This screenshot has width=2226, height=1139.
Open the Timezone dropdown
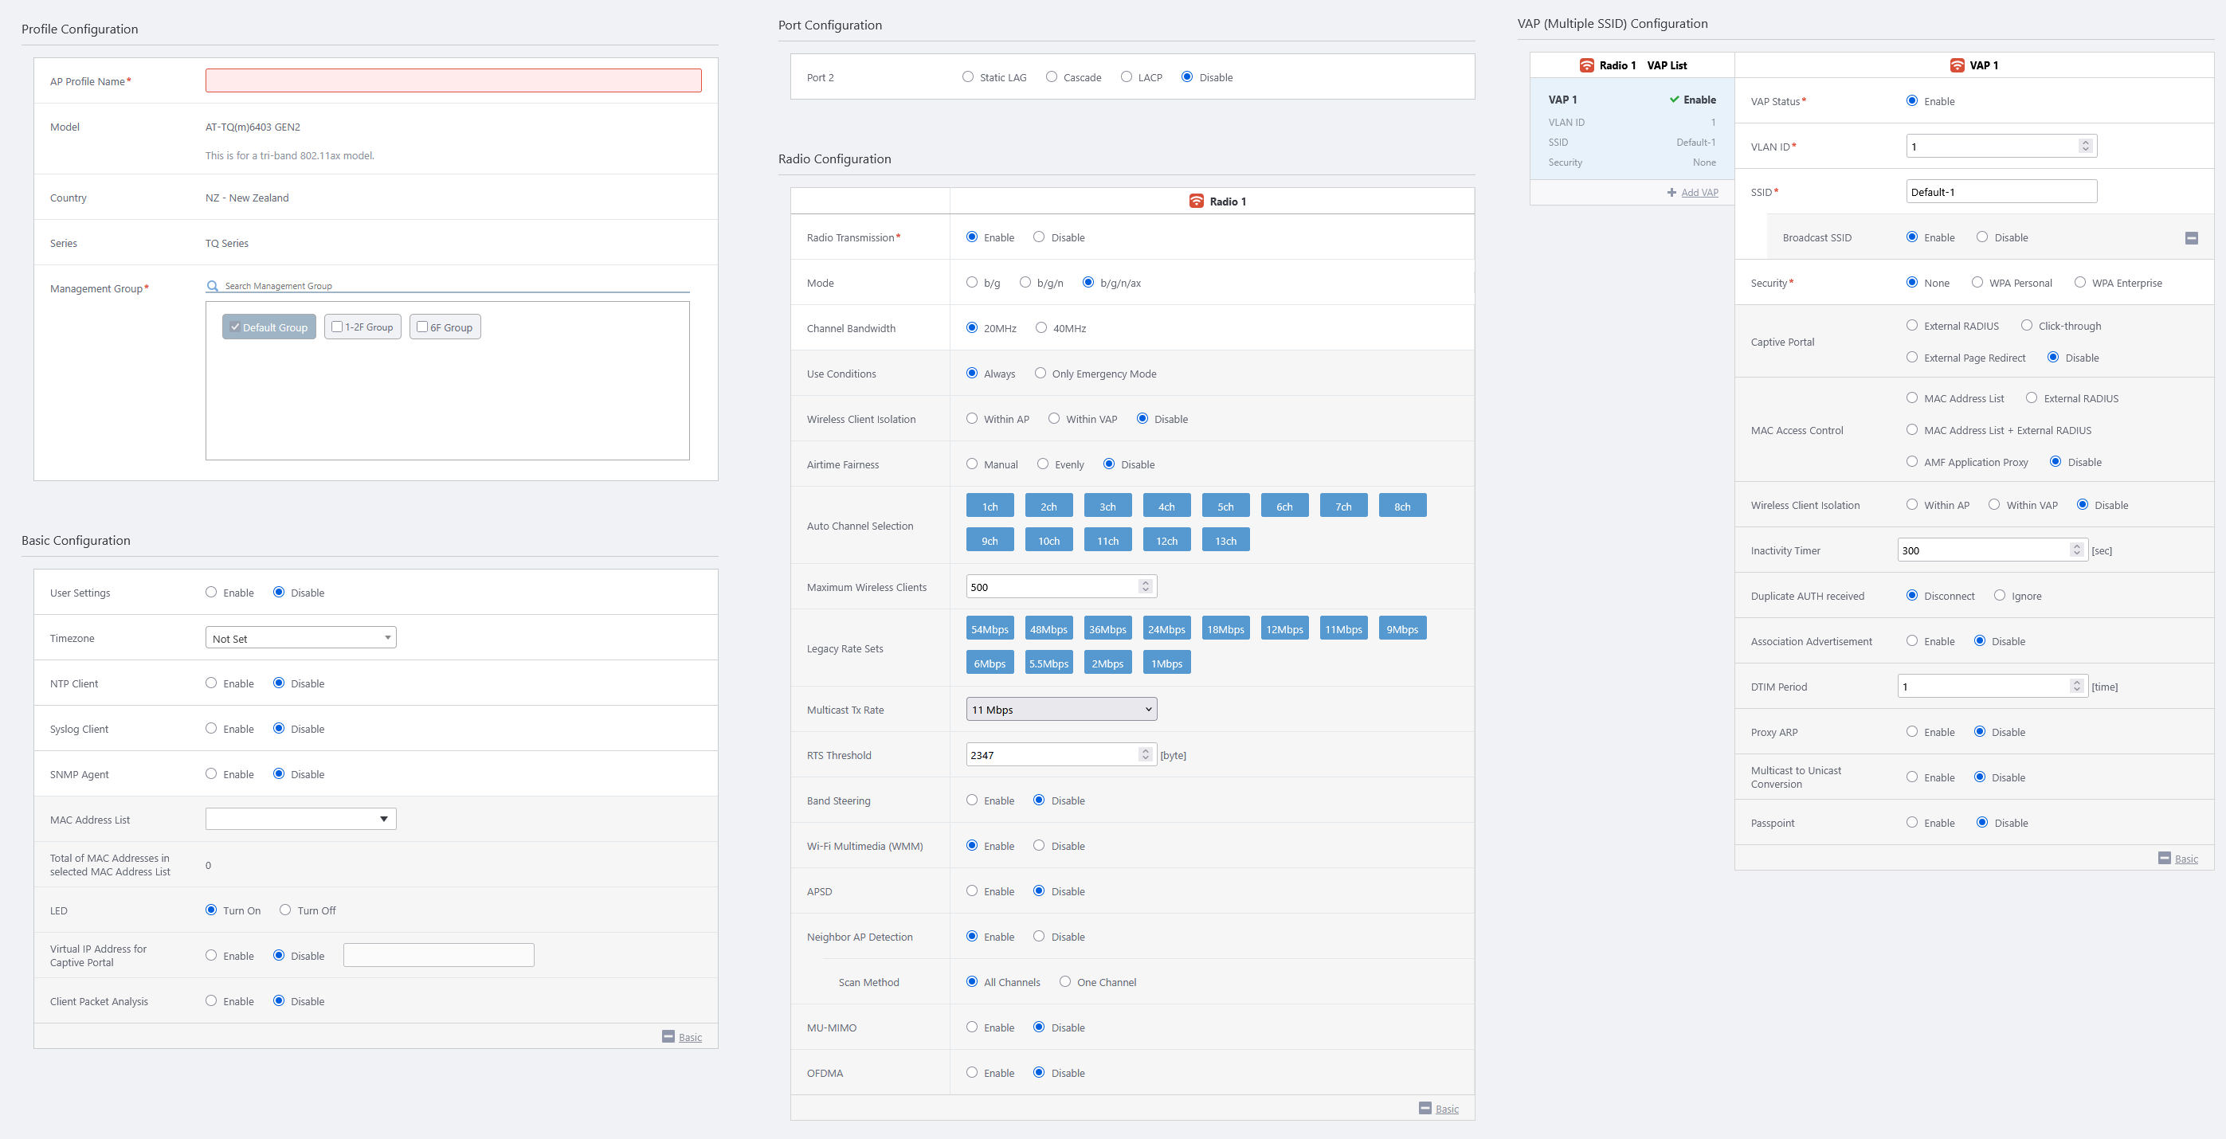pos(300,638)
